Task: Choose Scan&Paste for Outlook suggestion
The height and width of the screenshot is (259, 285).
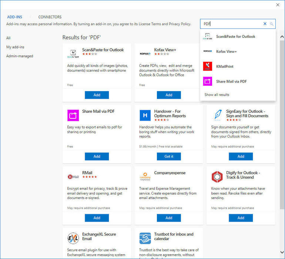Action: [x=238, y=37]
